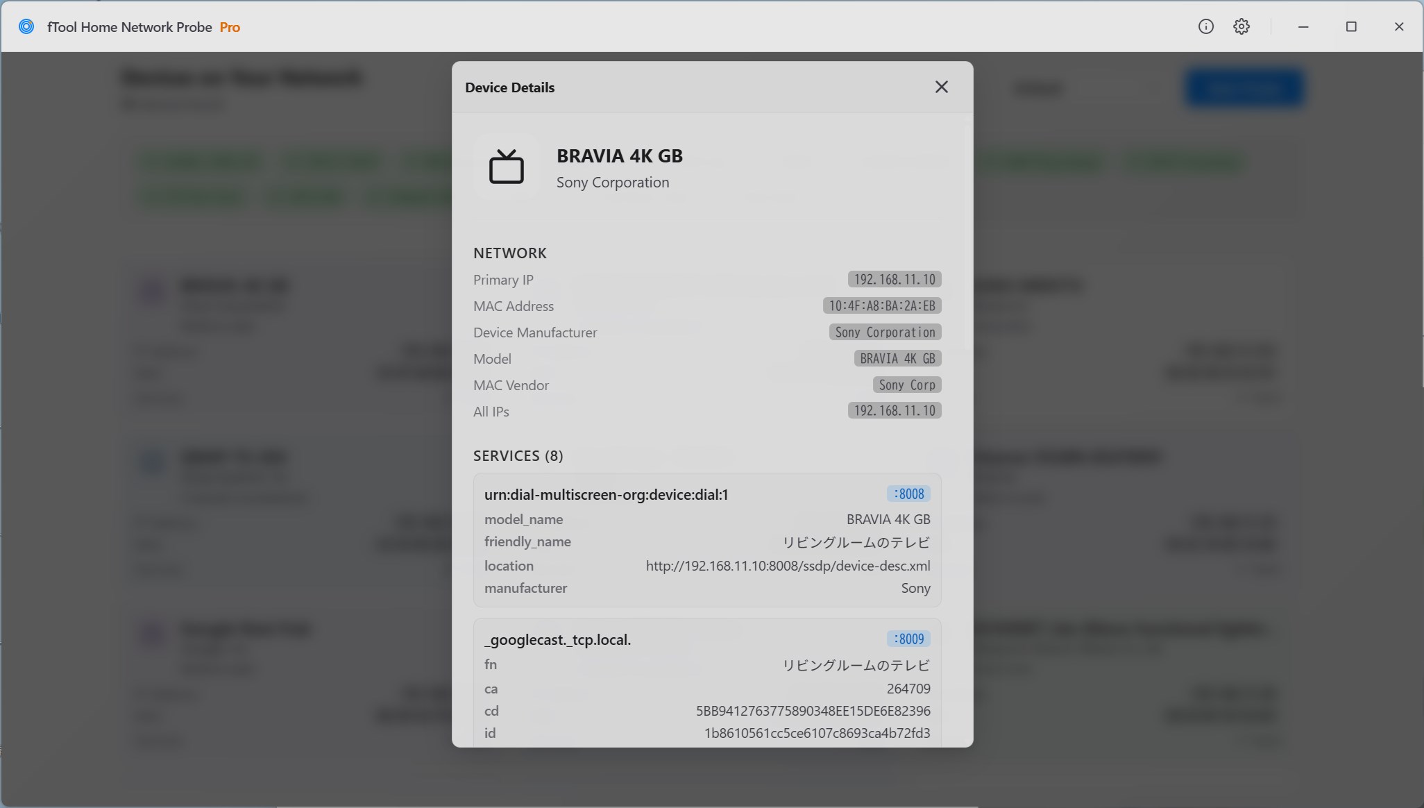Screen dimensions: 1424x808
Task: Open the device-desc.xml location URL
Action: click(788, 566)
